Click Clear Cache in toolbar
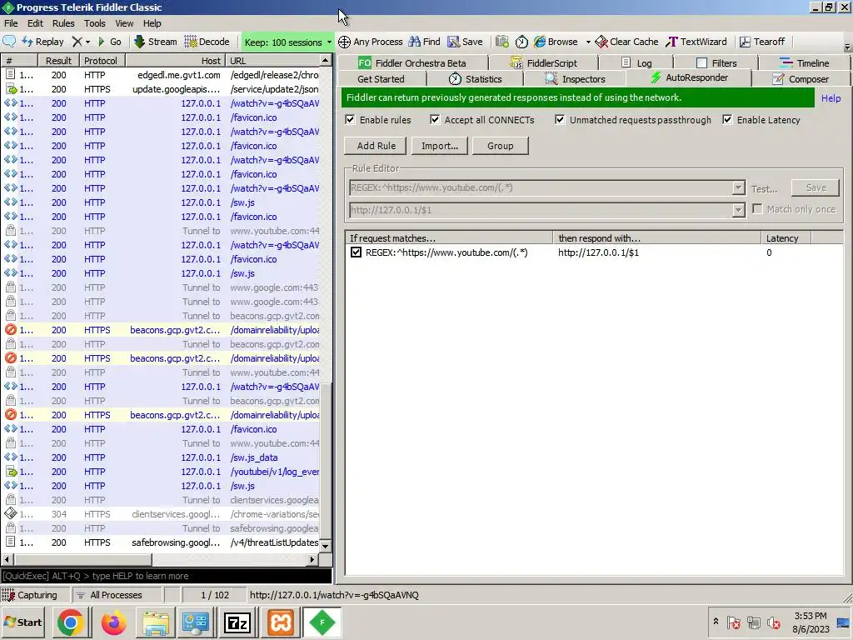853x640 pixels. tap(626, 42)
